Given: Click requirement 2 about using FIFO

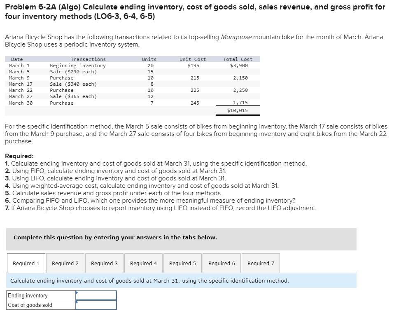Looking at the screenshot, I should 116,171.
